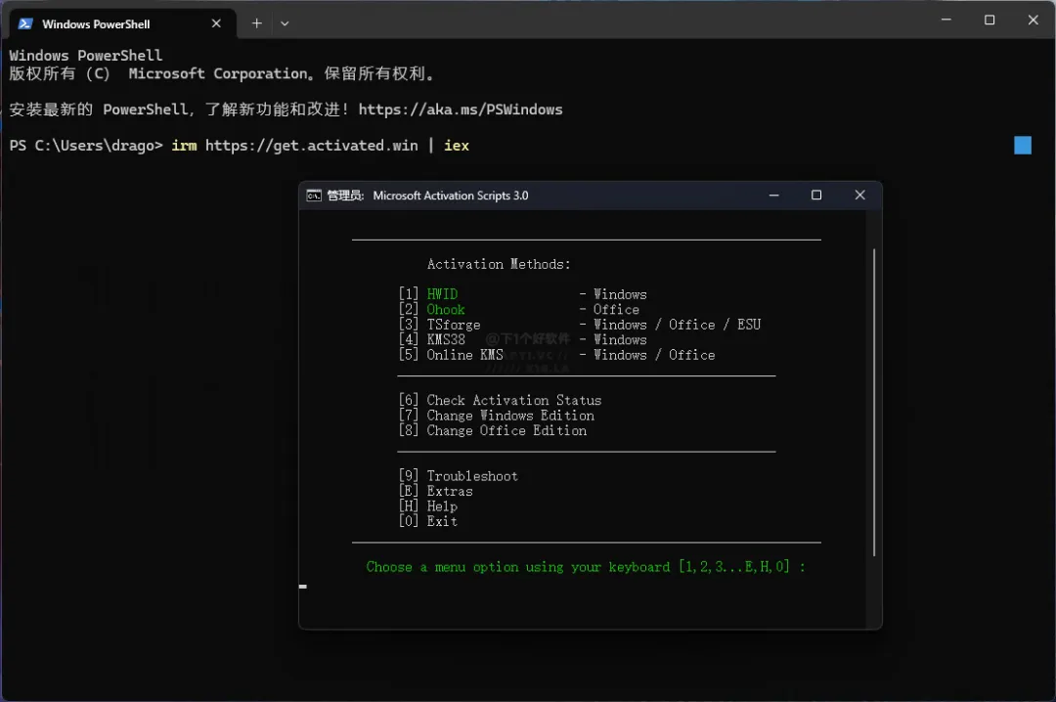Click the Troubleshoot menu entry
1056x702 pixels.
coord(472,476)
